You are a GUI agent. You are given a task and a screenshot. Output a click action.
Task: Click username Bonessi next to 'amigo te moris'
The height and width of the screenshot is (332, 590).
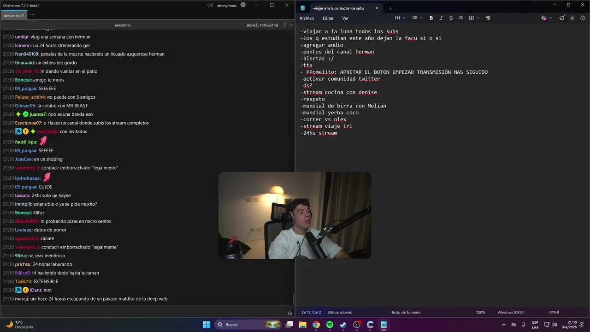click(x=23, y=80)
